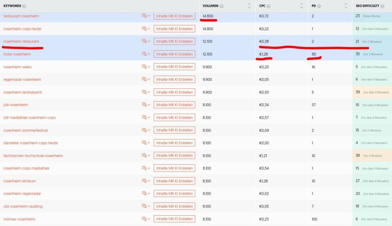Click Inhalte Mit KI Erstellen for rosenheim weko
Viewport: 392px width, 226px height.
point(175,67)
